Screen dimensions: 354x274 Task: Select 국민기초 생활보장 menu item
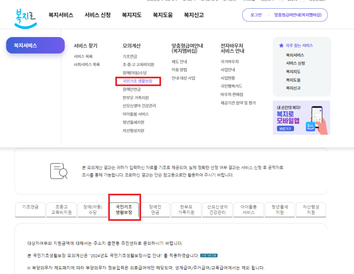pos(137,81)
